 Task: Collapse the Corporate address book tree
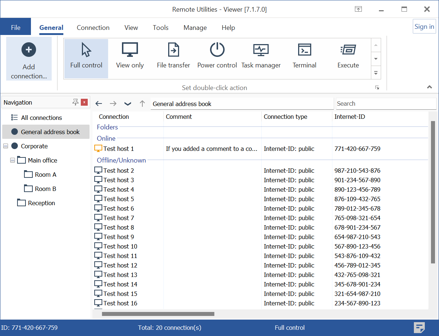point(5,146)
